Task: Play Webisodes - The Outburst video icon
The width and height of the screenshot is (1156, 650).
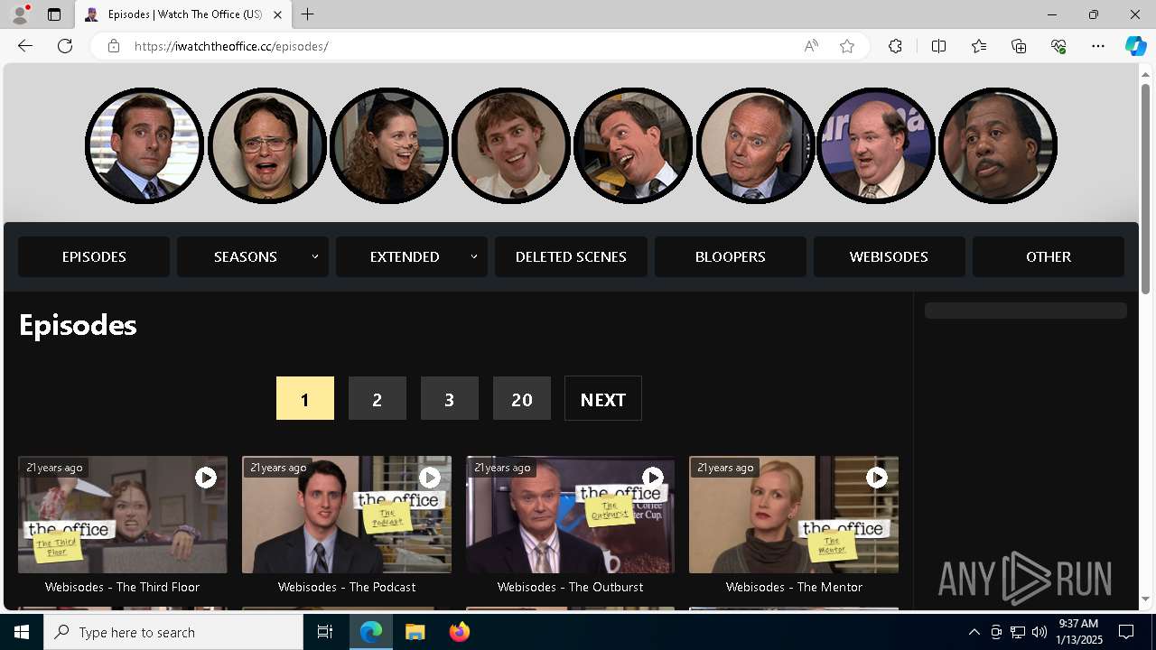Action: (x=653, y=478)
